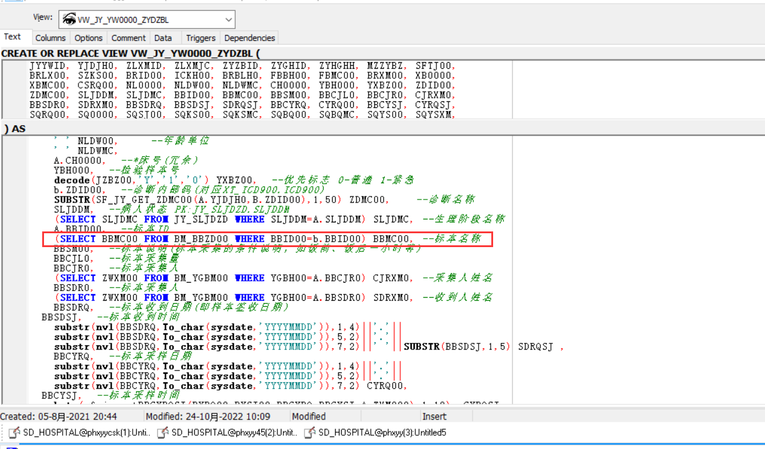The width and height of the screenshot is (765, 449).
Task: Open the Columns tab
Action: click(x=50, y=38)
